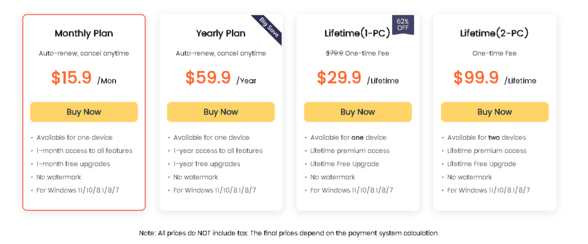This screenshot has width=588, height=244.
Task: Click the $29.9 lifetime price
Action: (x=339, y=78)
